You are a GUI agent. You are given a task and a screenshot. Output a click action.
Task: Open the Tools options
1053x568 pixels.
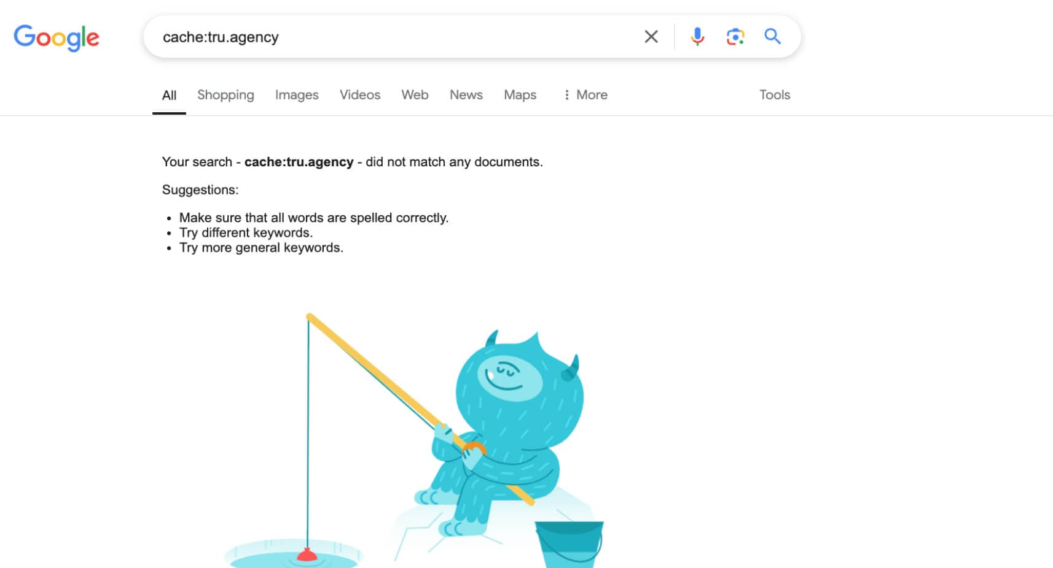pyautogui.click(x=775, y=95)
